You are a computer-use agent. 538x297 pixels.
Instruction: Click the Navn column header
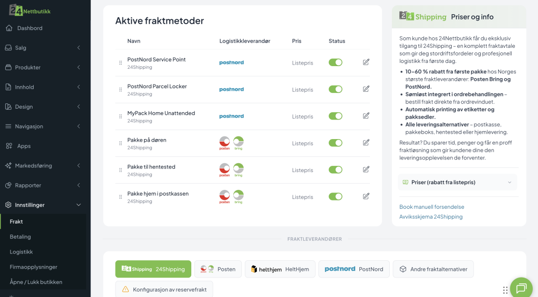tap(133, 41)
